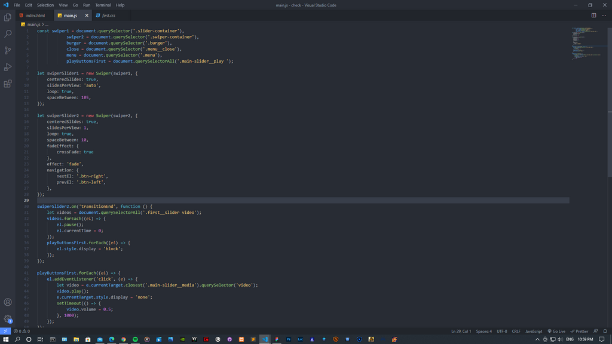This screenshot has width=612, height=344.
Task: Open the Run and Debug view
Action: tap(7, 67)
